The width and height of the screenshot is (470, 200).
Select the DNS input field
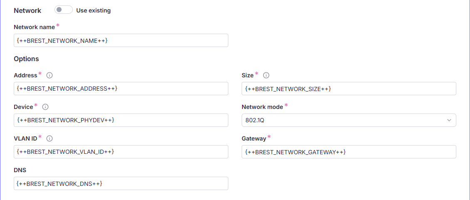pos(121,183)
